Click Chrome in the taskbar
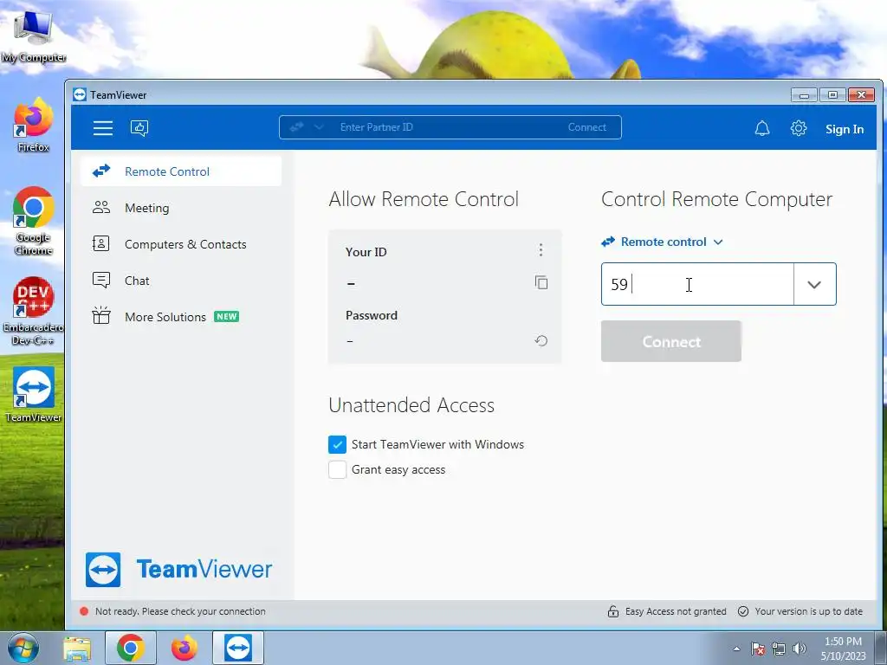This screenshot has height=665, width=887. (131, 648)
